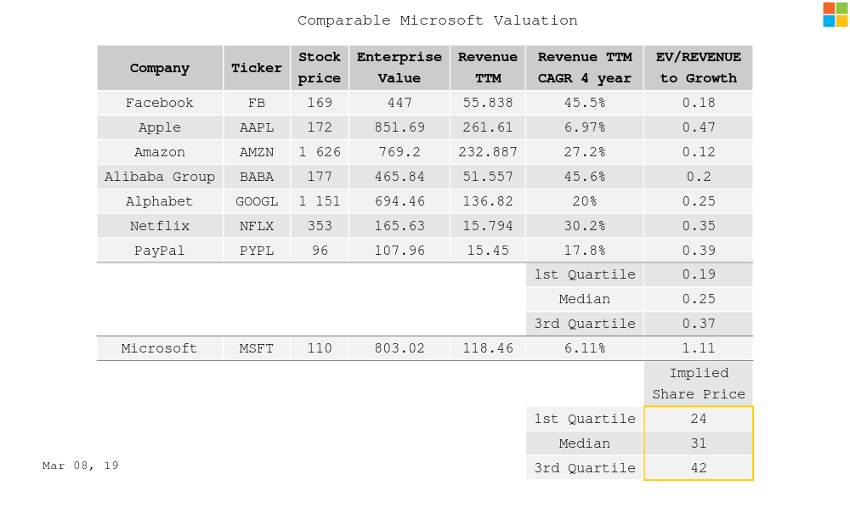
Task: Select the Microsoft row company cell
Action: pyautogui.click(x=160, y=348)
